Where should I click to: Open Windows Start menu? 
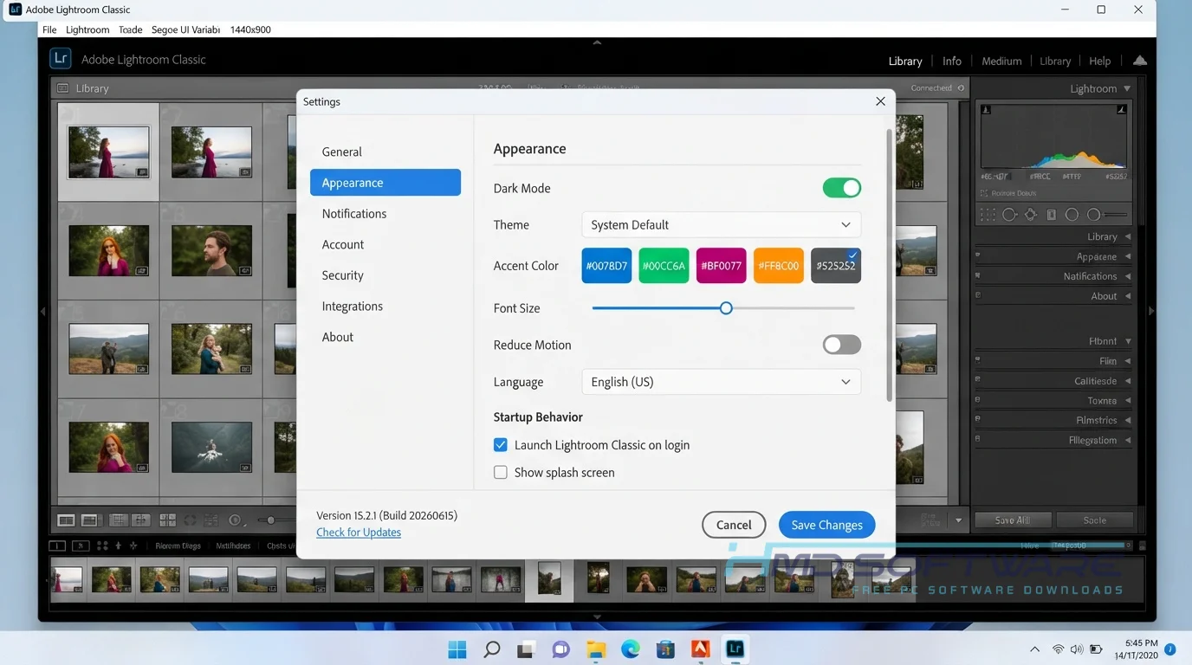click(457, 649)
